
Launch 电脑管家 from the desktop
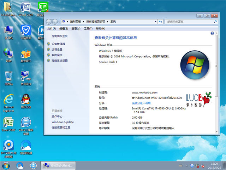[26, 32]
